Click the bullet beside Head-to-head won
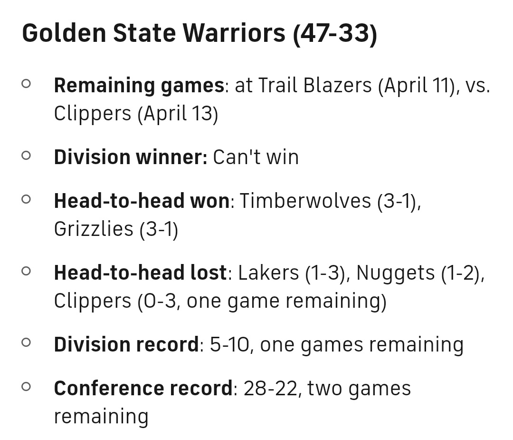Viewport: 513px width, 440px height. pyautogui.click(x=26, y=199)
